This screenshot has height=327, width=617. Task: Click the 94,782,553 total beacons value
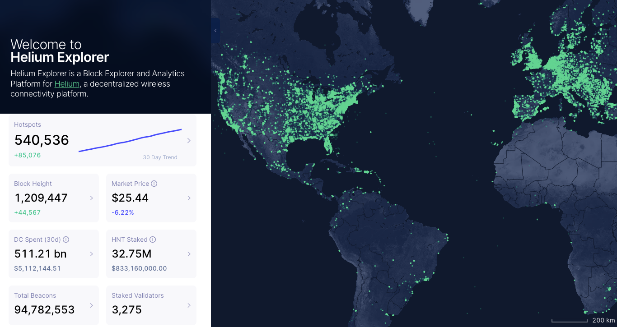44,310
